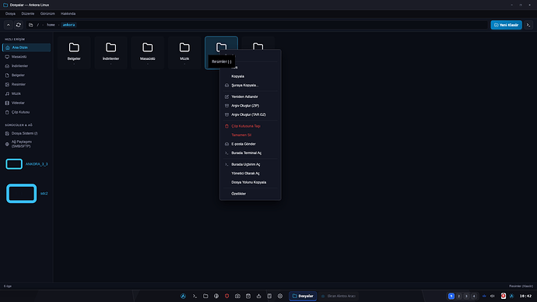Select Arşiv Oluştur (ZIP)
Viewport: 537px width, 302px height.
pos(251,106)
